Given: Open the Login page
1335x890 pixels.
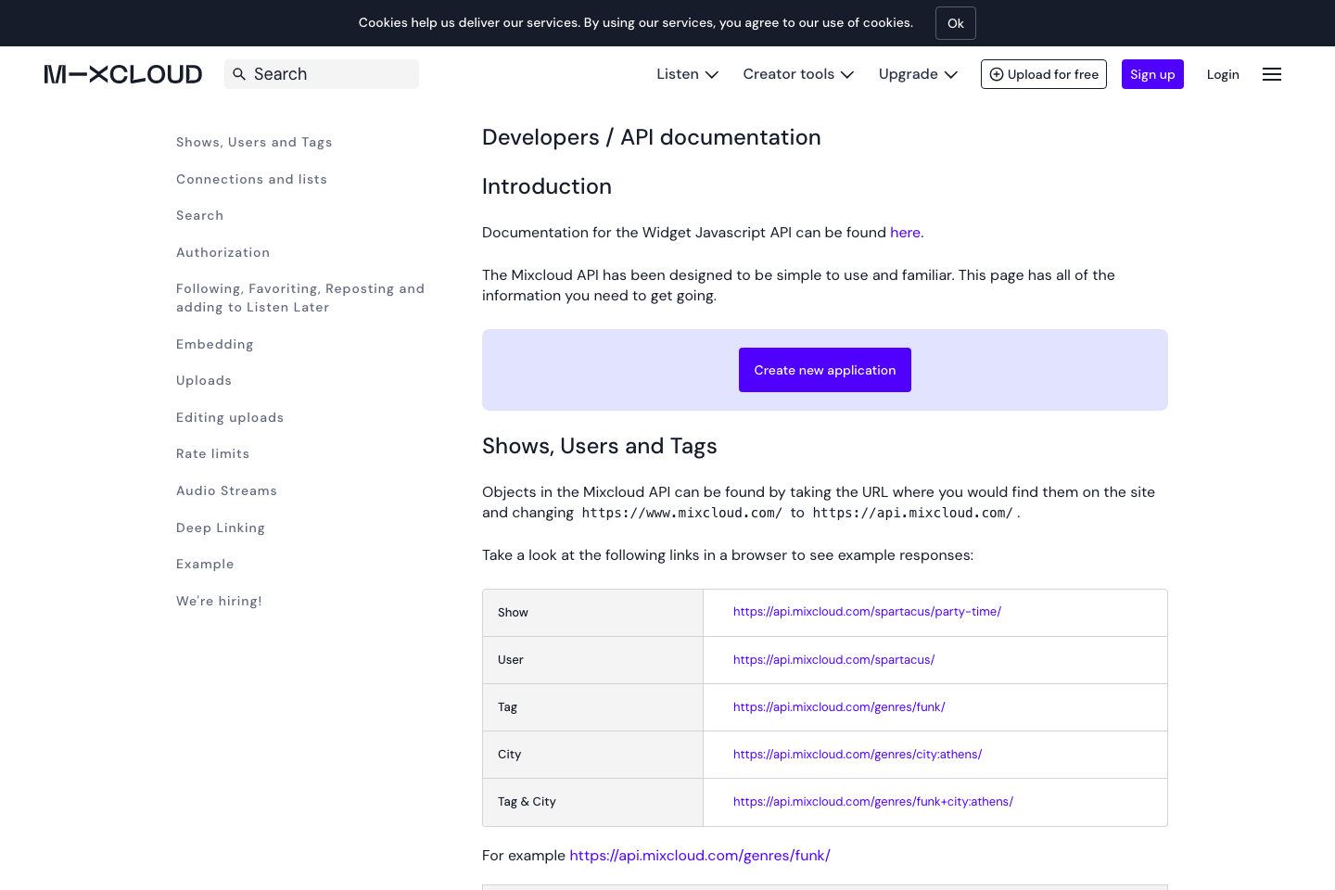Looking at the screenshot, I should 1223,73.
